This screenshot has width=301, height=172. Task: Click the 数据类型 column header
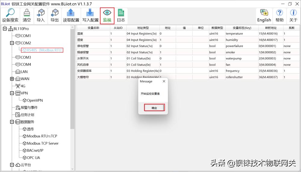[x=217, y=28]
